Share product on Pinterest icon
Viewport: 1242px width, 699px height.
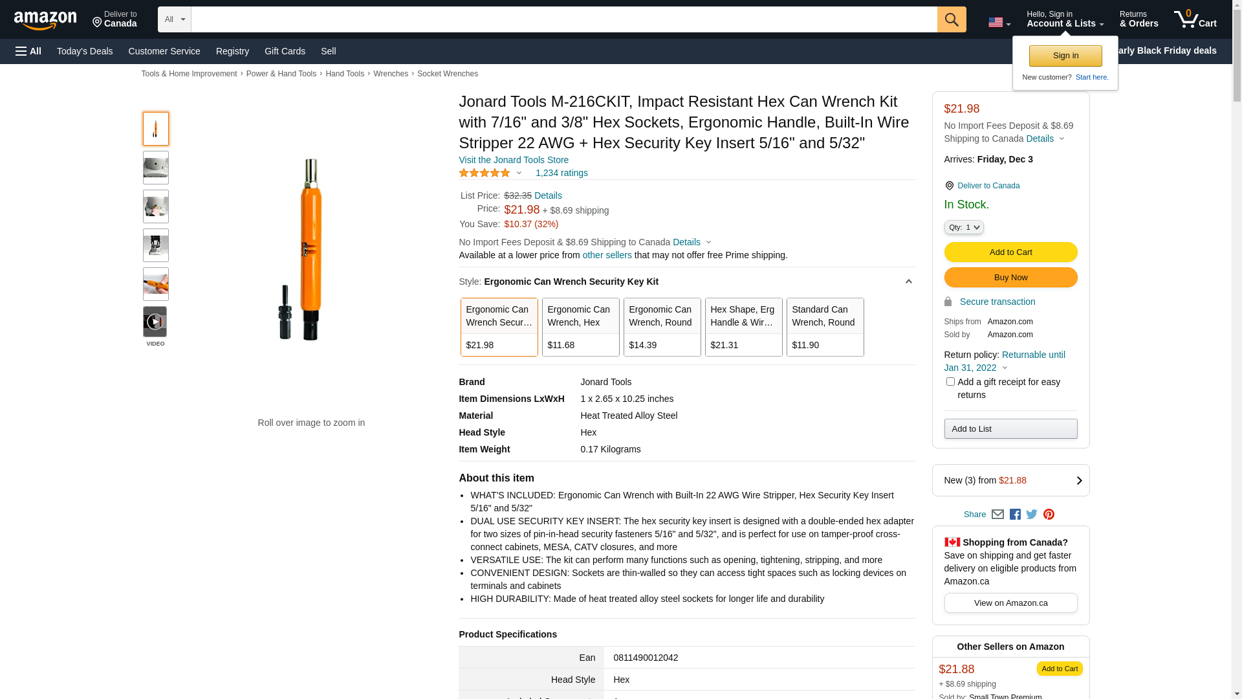[x=1049, y=515]
